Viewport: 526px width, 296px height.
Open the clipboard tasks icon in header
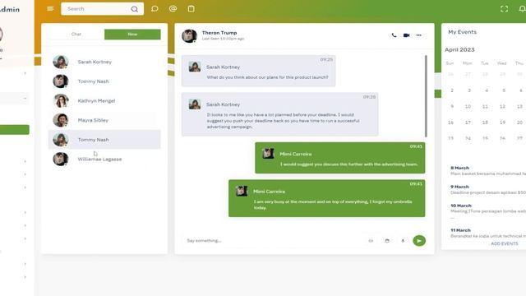(x=191, y=9)
